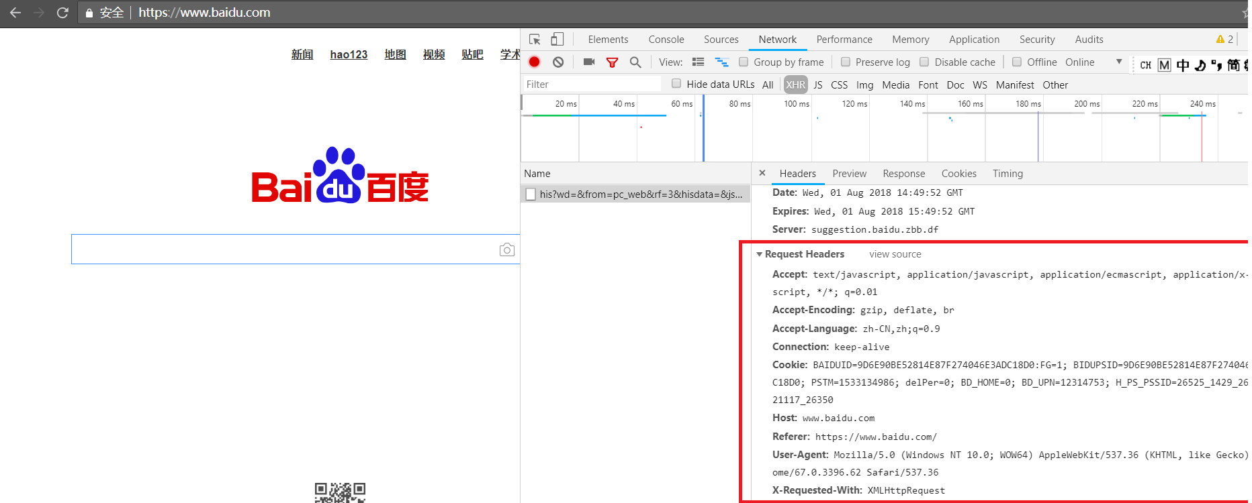
Task: Filter requests by Img
Action: (864, 85)
